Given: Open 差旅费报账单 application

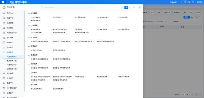Looking at the screenshot, I should coord(35,29).
